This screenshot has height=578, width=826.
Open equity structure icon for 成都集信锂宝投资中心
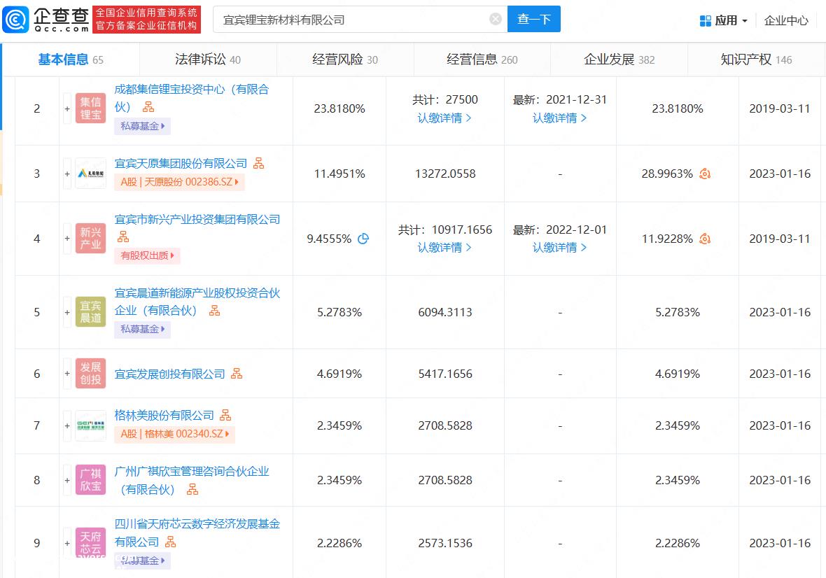pos(148,107)
